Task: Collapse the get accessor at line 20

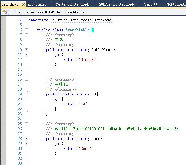Action: [26, 99]
